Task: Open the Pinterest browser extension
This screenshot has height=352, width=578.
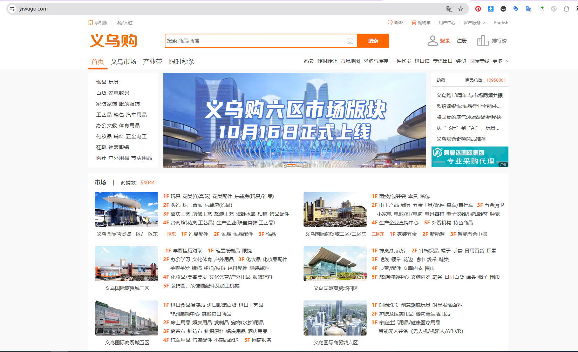Action: click(x=478, y=9)
